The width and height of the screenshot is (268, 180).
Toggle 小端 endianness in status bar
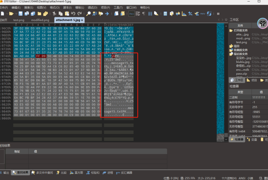250,178
